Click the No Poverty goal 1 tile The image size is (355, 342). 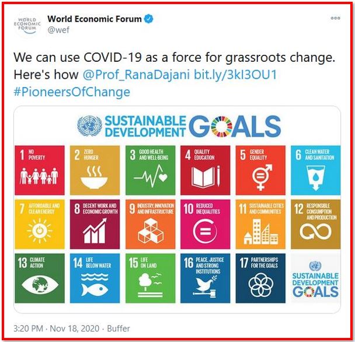pos(40,170)
